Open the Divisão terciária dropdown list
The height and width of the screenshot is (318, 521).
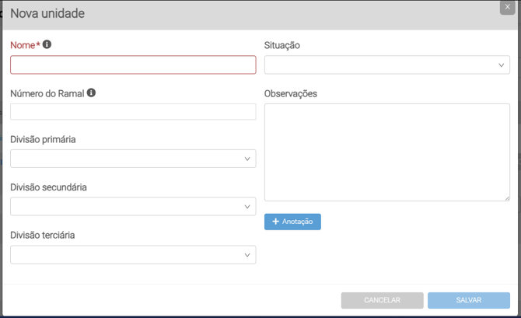[133, 255]
